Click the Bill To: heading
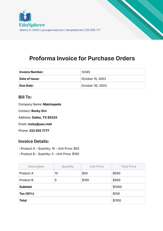 tap(25, 97)
